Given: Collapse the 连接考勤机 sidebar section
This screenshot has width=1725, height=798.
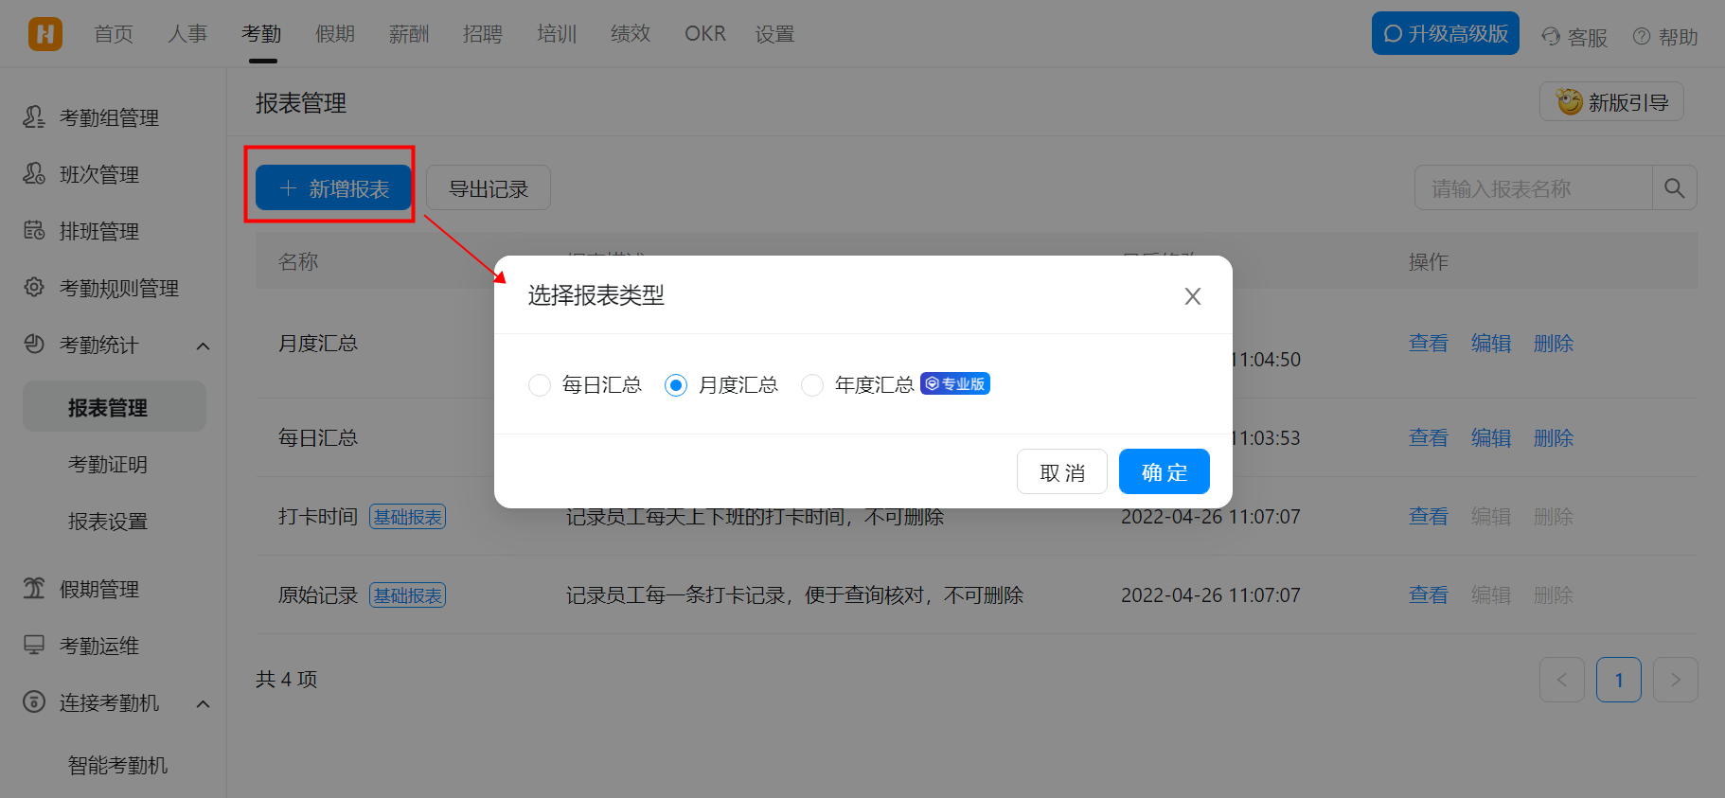Looking at the screenshot, I should tap(203, 703).
